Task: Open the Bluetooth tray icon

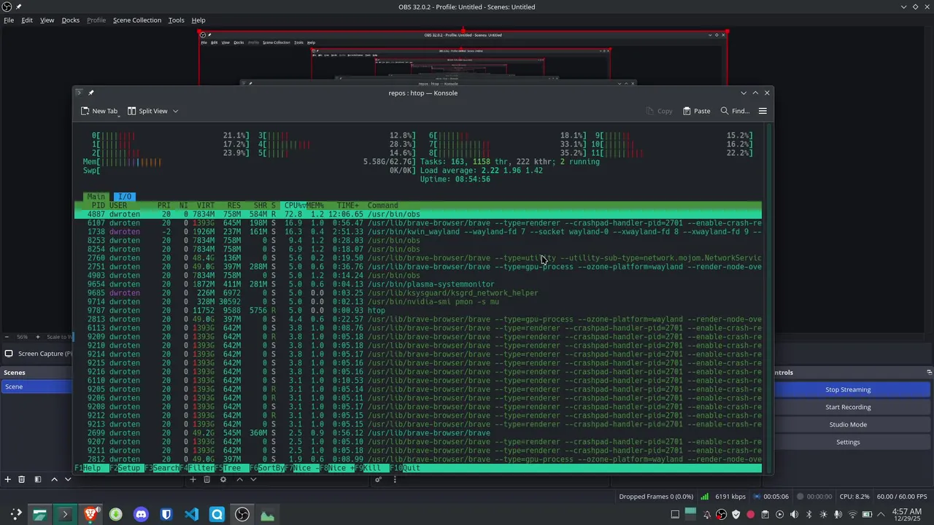Action: pyautogui.click(x=809, y=515)
